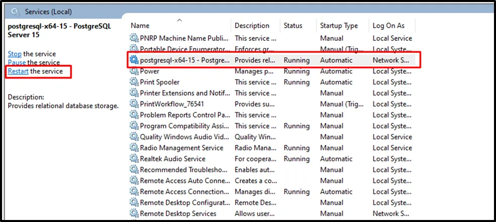The height and width of the screenshot is (222, 496).
Task: Click the Realtek Audio Service gear icon
Action: (134, 159)
